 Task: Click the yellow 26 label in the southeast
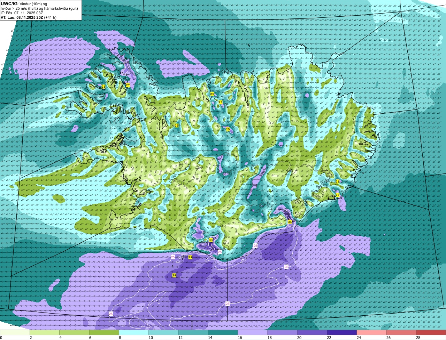coord(338,181)
